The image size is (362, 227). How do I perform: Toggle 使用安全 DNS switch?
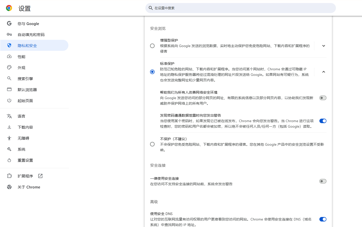click(x=323, y=219)
